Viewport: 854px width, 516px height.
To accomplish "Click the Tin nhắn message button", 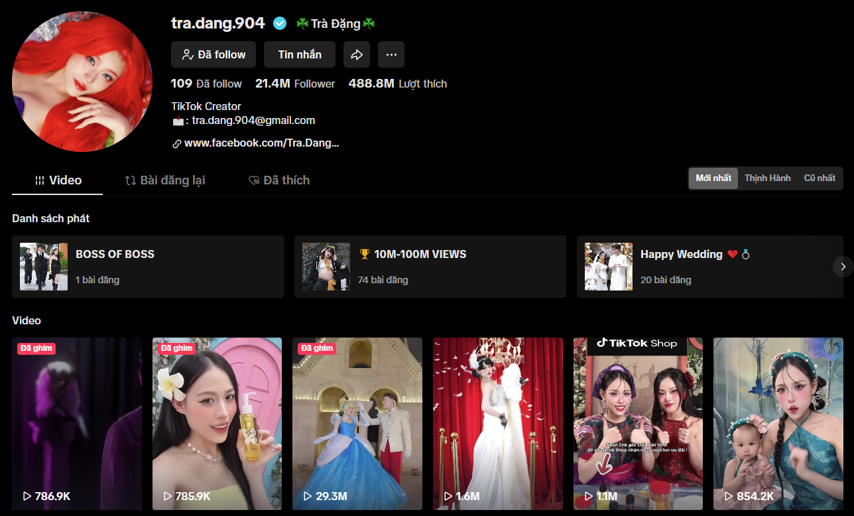I will click(x=300, y=54).
